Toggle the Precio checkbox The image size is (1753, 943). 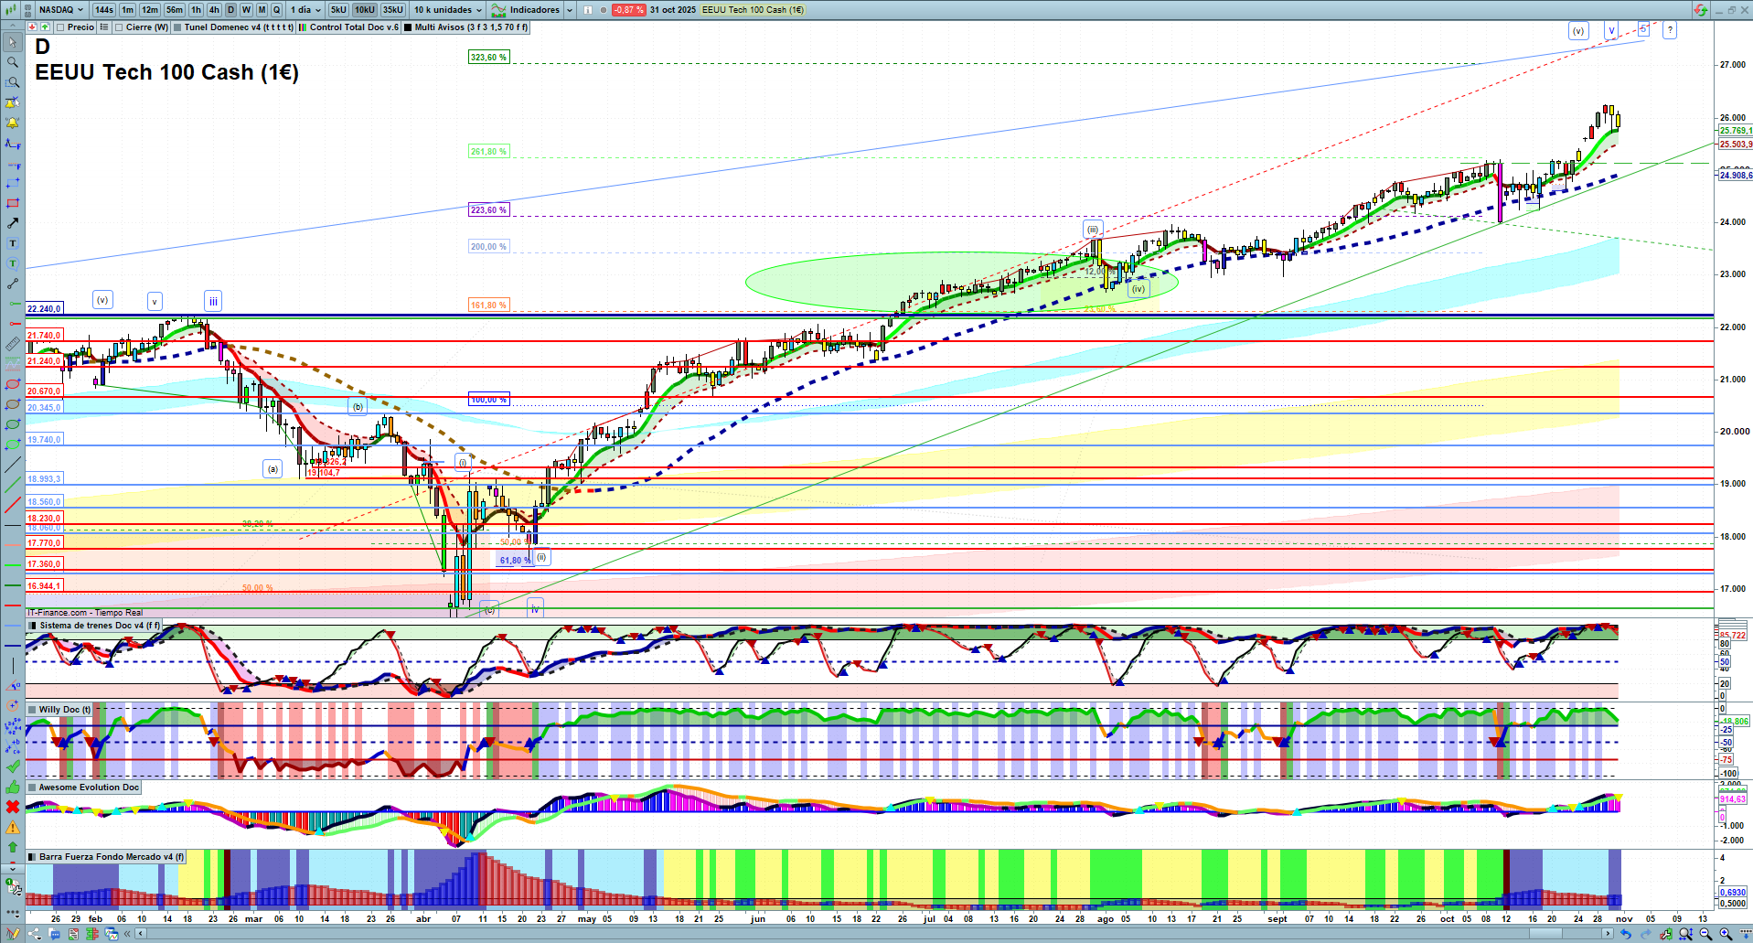pos(60,27)
